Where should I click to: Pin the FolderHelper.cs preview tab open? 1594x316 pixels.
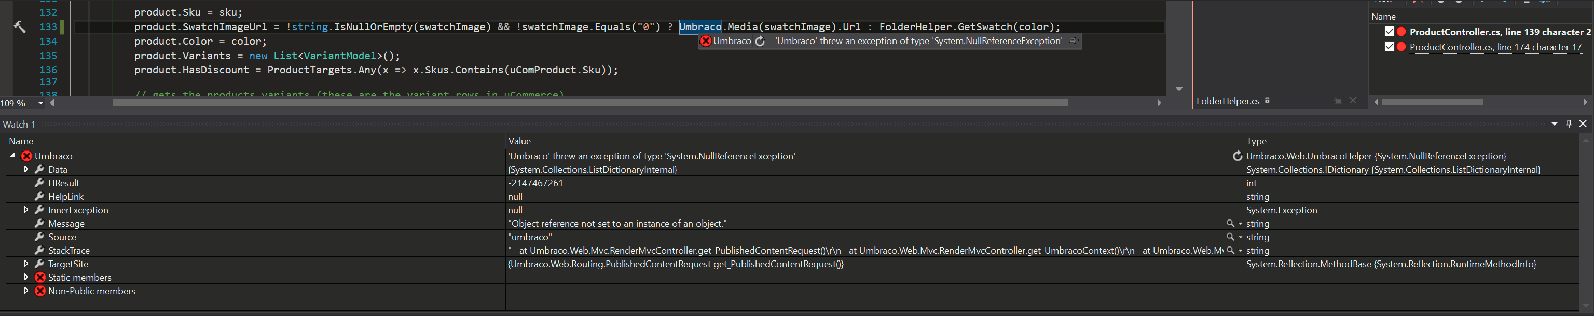tap(1338, 101)
